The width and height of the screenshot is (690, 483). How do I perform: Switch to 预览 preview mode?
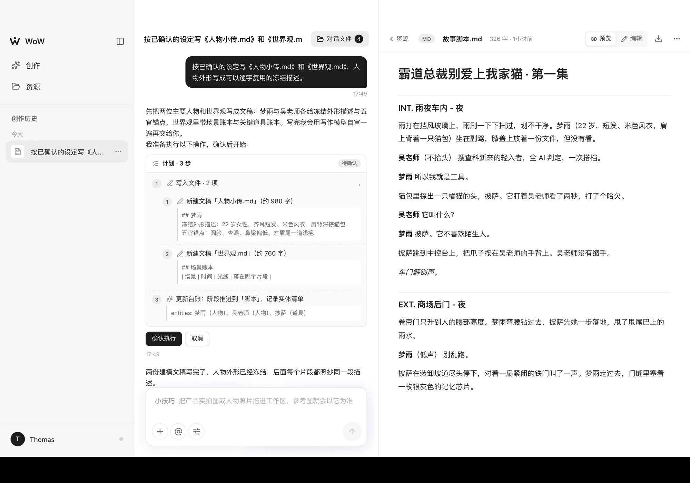point(601,39)
